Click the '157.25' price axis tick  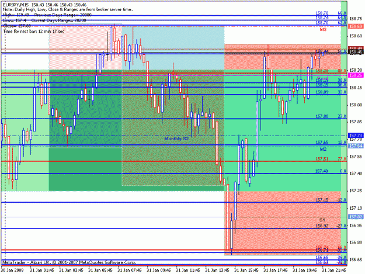[356, 190]
